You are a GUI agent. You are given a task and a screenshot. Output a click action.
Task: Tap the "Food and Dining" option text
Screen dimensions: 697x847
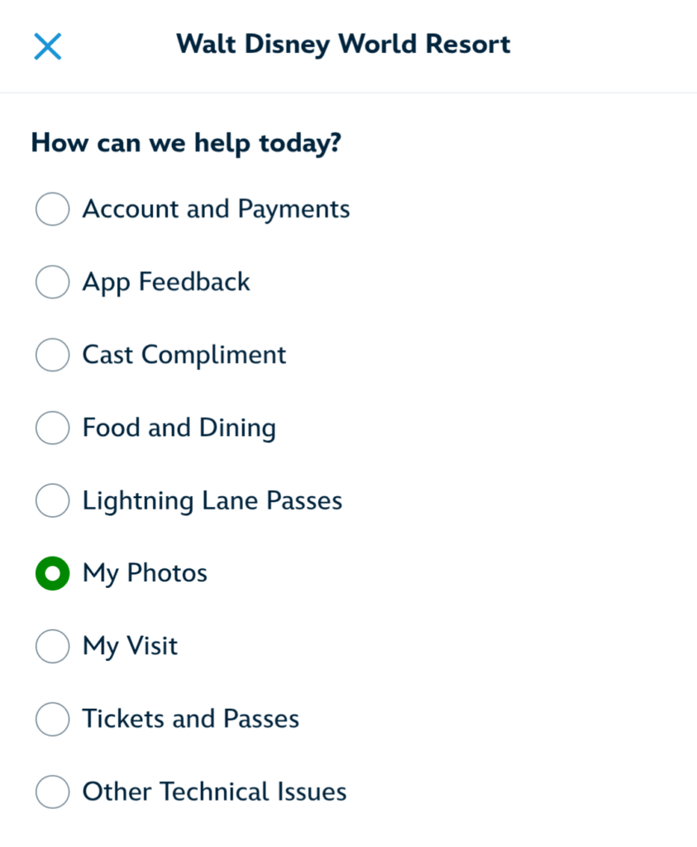pos(179,428)
